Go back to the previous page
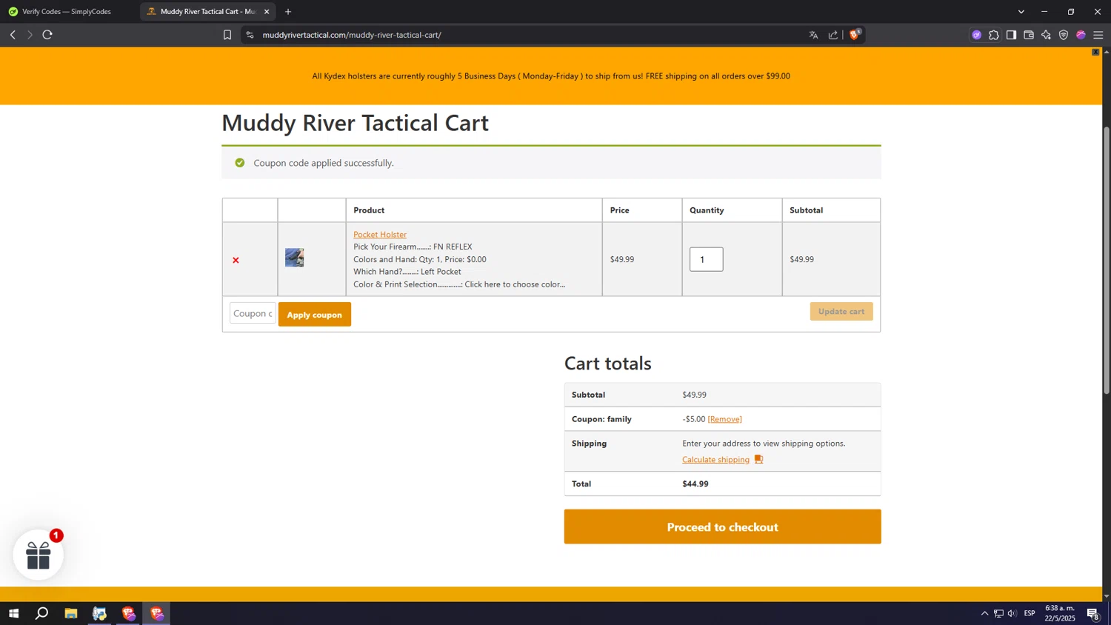The height and width of the screenshot is (625, 1111). point(13,35)
